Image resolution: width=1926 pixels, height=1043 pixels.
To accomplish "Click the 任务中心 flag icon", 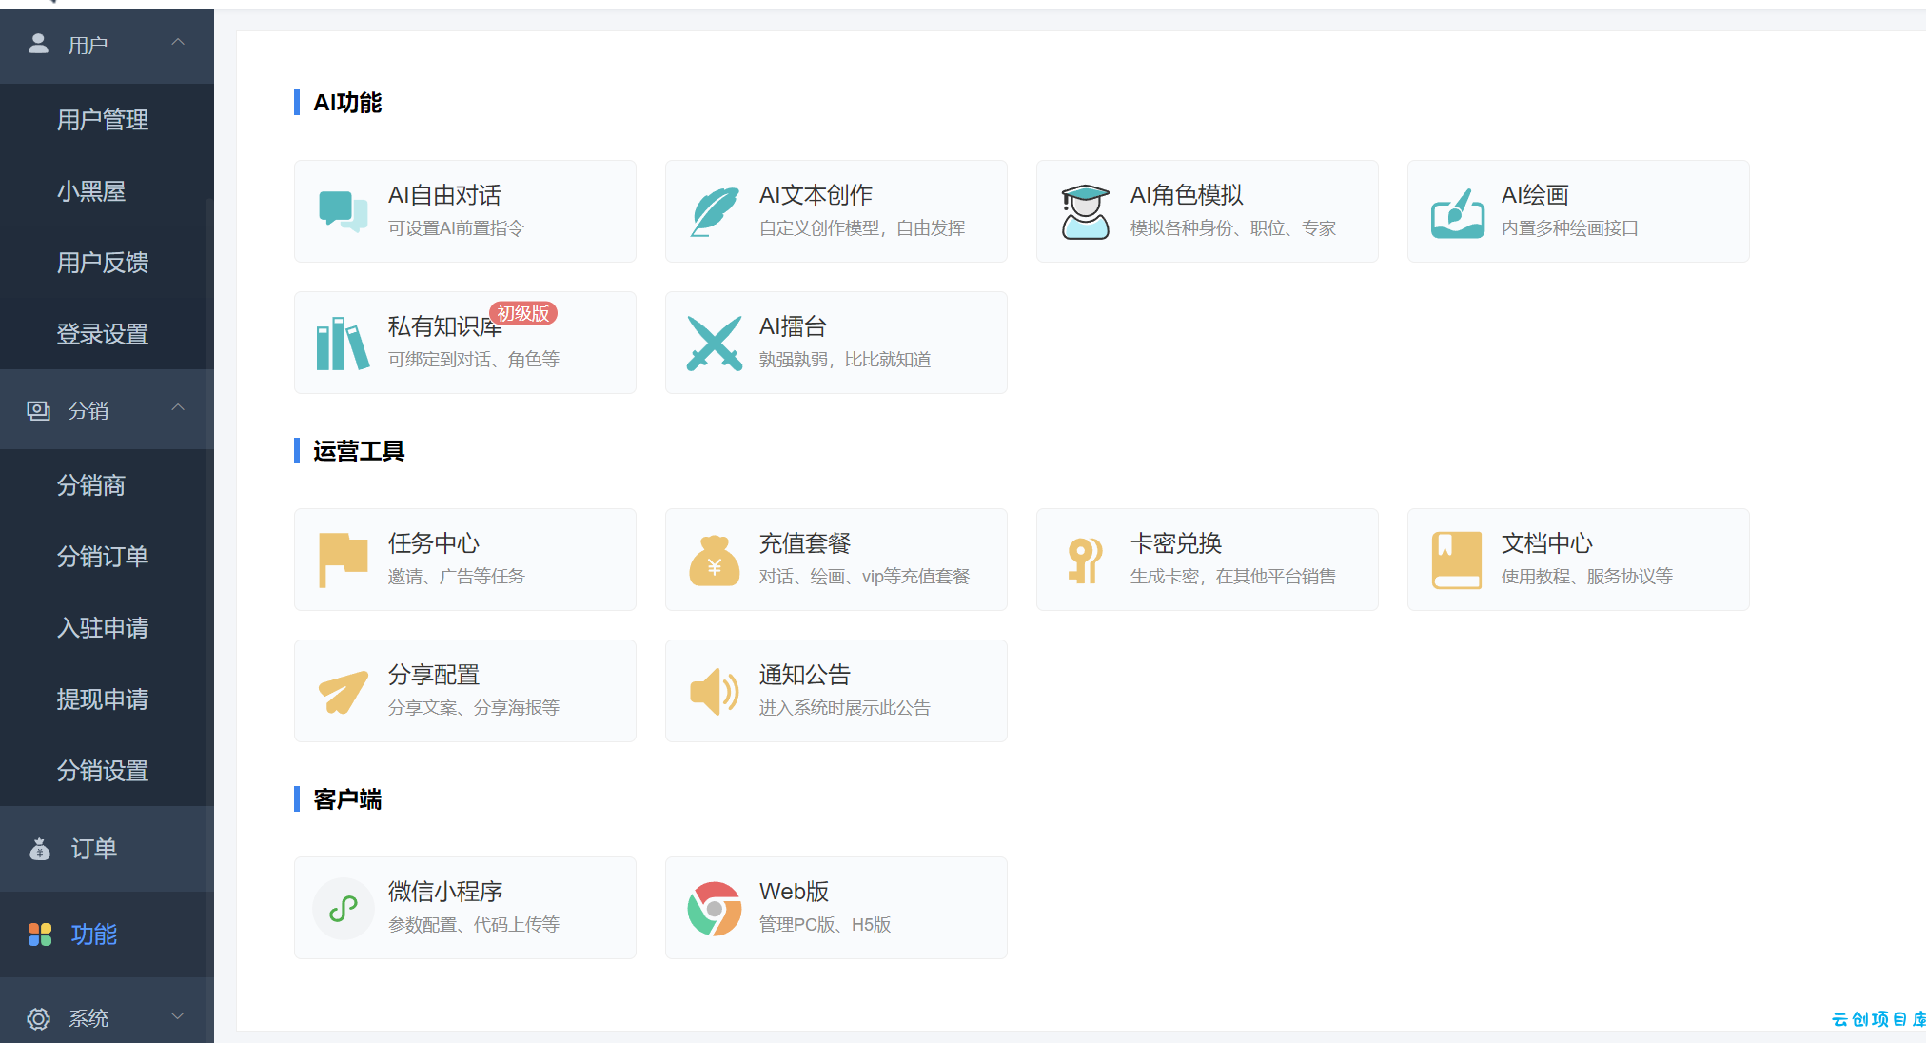I will (x=343, y=560).
